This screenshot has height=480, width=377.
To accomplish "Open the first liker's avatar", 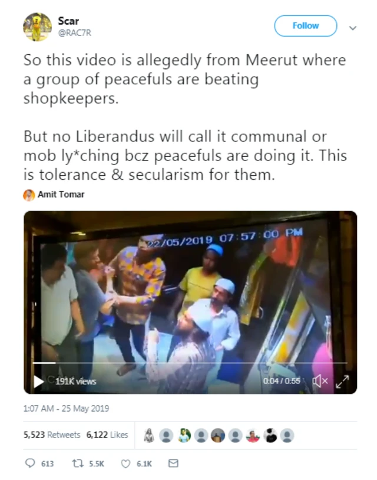I will [x=149, y=435].
